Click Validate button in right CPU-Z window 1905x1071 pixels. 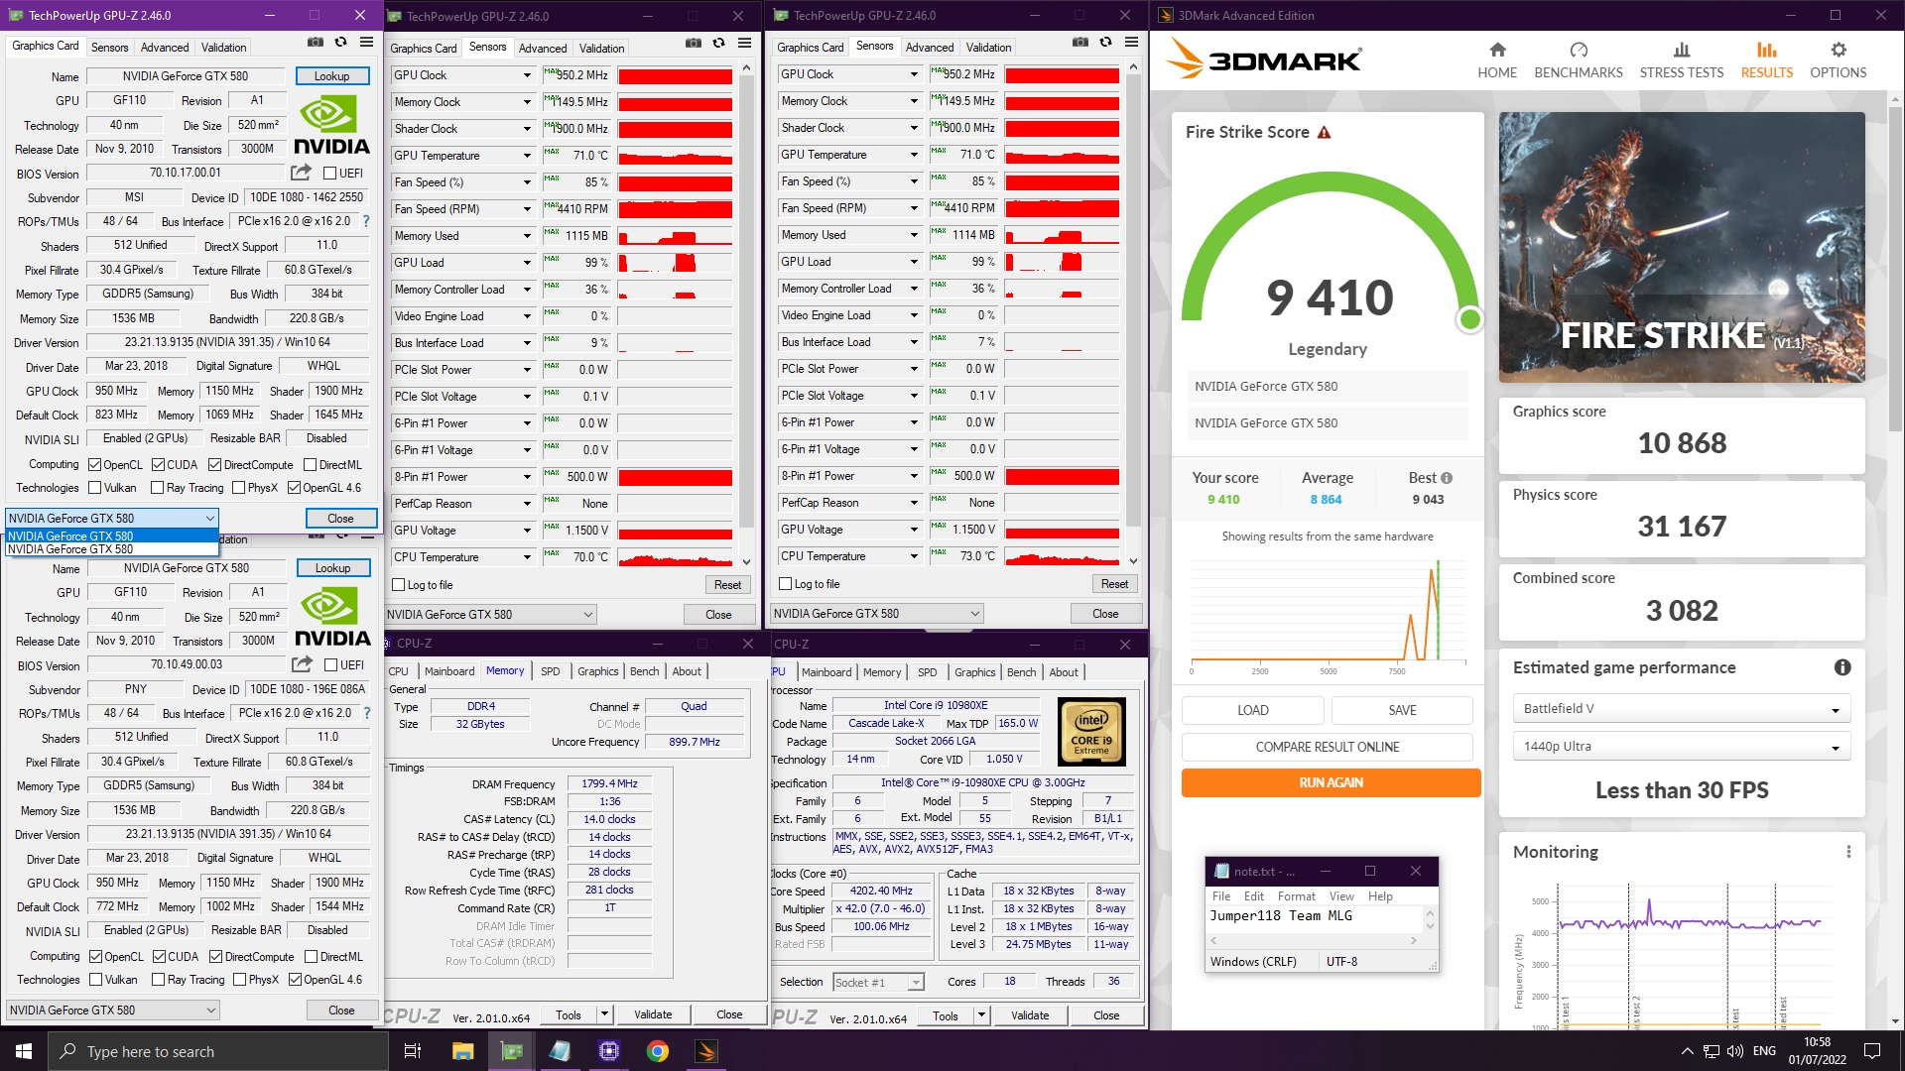point(1030,1015)
